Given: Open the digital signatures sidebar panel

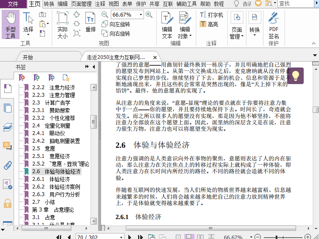Looking at the screenshot, I should click(8, 184).
